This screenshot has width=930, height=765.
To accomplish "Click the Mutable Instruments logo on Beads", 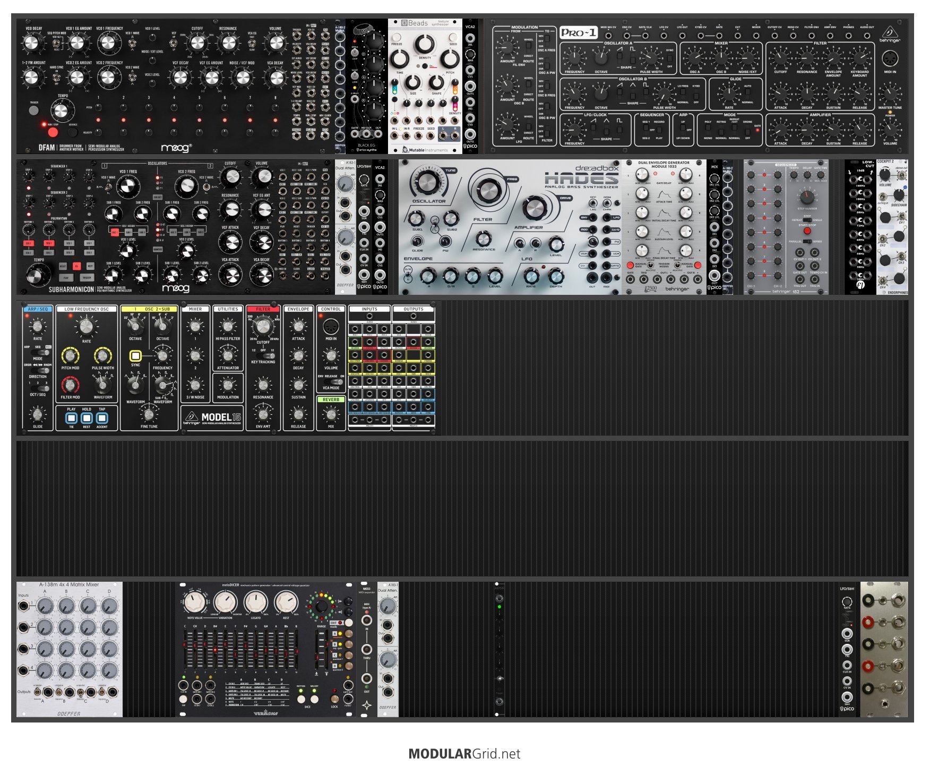I will click(425, 150).
